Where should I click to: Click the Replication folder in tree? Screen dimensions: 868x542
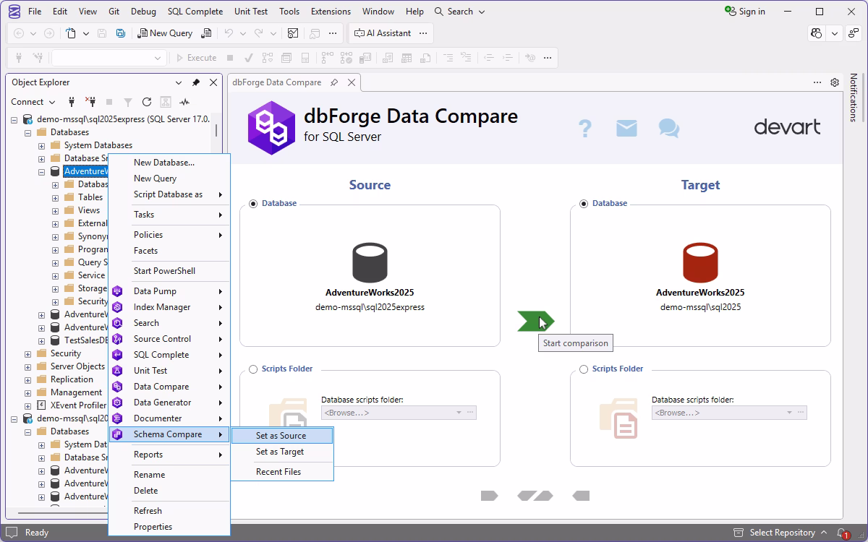point(72,379)
